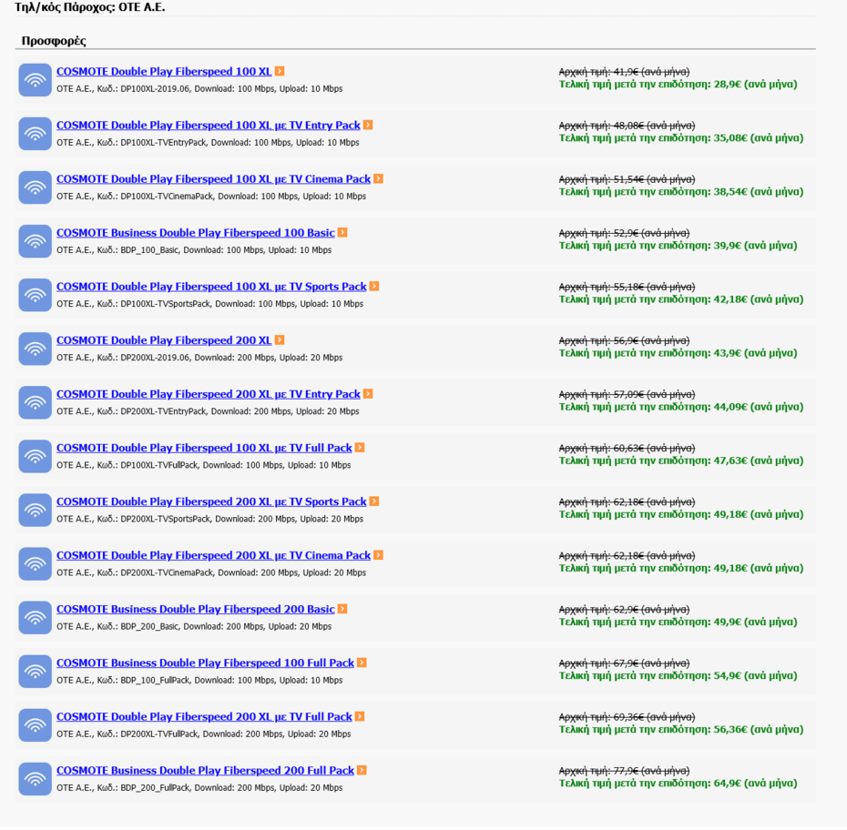
Task: Click orange arrow beside Business 200 Full Pack
Action: (362, 771)
